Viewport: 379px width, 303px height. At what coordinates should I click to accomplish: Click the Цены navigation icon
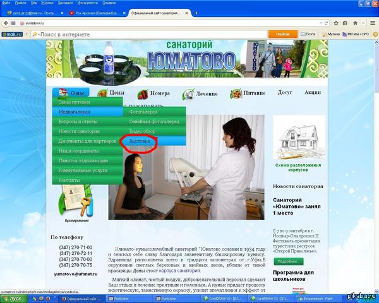tap(100, 93)
